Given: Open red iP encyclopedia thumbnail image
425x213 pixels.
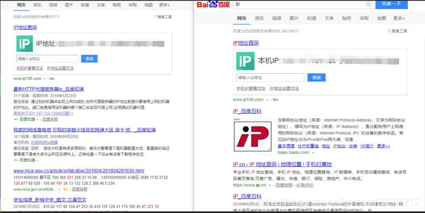Looking at the screenshot, I should (x=253, y=136).
